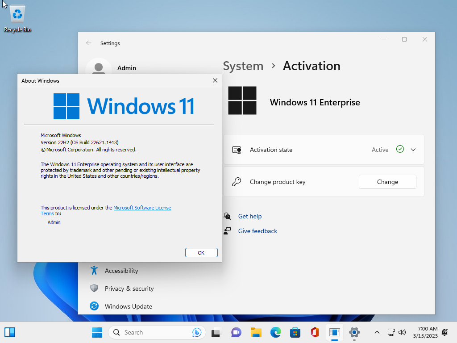The height and width of the screenshot is (343, 457).
Task: Click the black Windows logo in Activation page
Action: click(x=242, y=100)
